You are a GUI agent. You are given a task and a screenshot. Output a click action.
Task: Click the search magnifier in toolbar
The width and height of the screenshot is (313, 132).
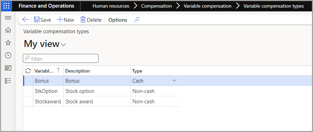coord(137,20)
